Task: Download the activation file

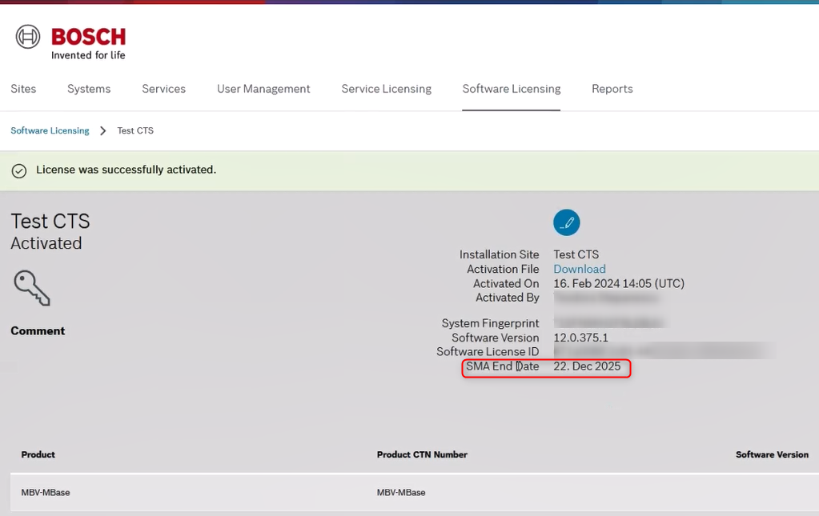Action: [579, 270]
